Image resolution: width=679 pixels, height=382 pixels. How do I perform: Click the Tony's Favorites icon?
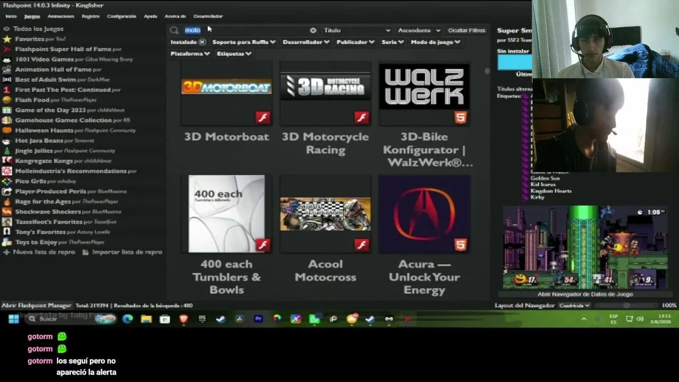coord(7,232)
